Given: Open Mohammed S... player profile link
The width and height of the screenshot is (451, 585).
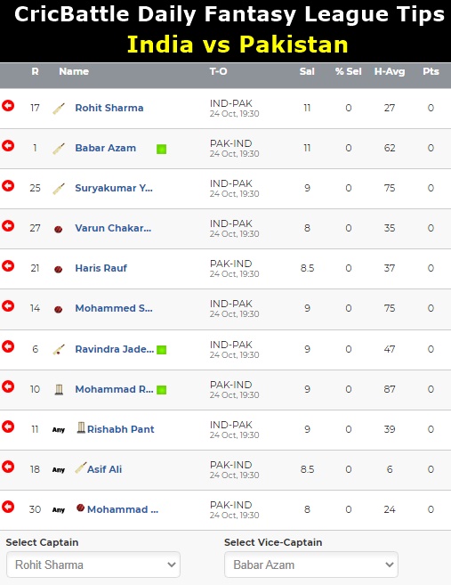Looking at the screenshot, I should 114,308.
